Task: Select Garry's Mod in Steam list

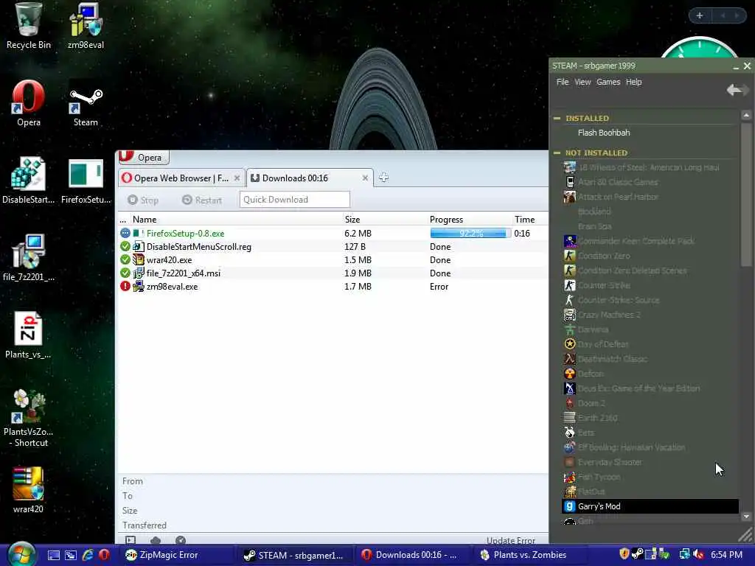Action: pyautogui.click(x=650, y=506)
